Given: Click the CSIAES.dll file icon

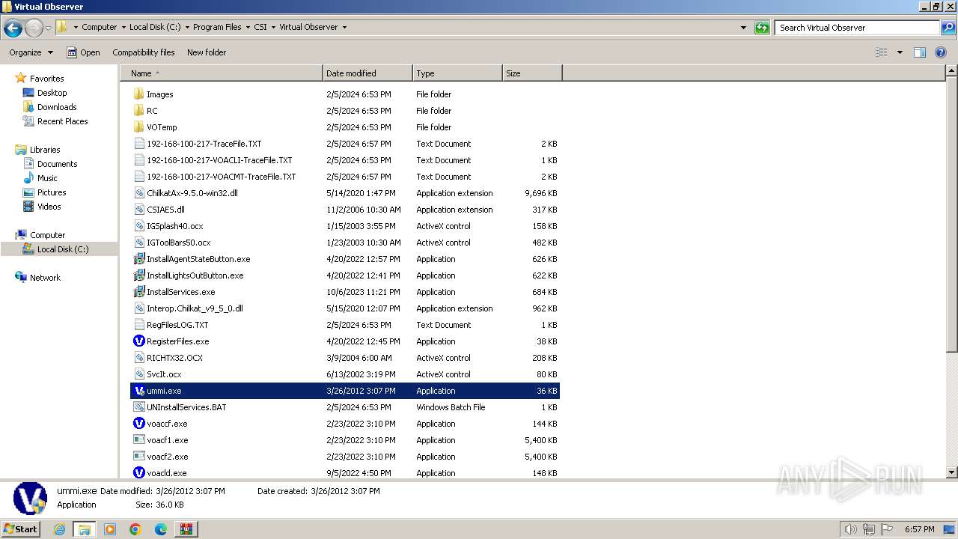Looking at the screenshot, I should [138, 210].
